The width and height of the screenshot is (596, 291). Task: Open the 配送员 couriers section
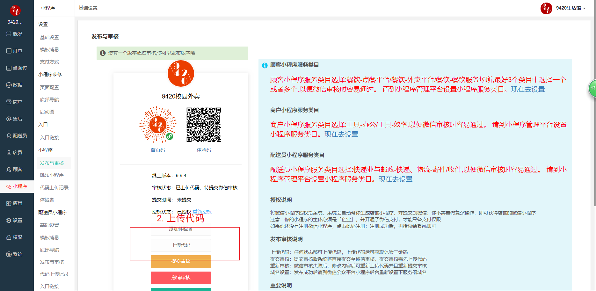[17, 136]
